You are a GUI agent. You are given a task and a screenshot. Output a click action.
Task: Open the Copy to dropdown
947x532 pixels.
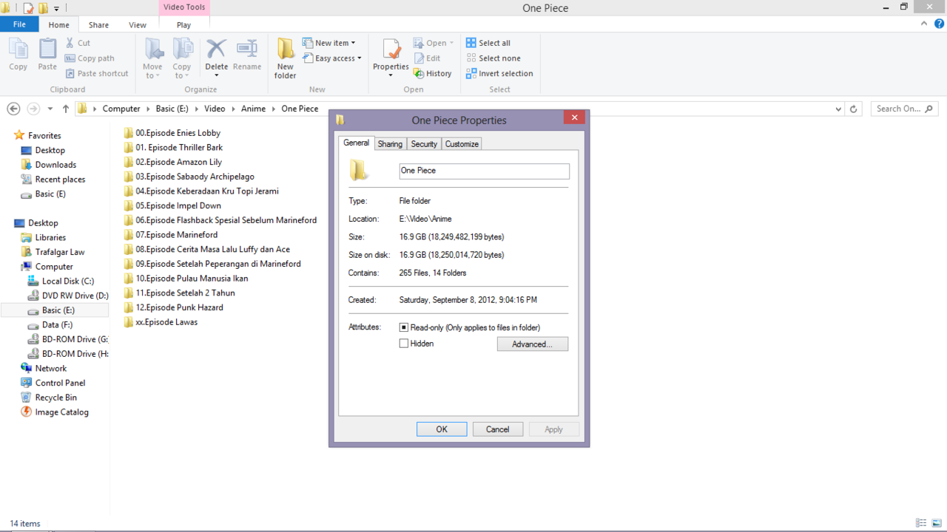click(x=182, y=71)
